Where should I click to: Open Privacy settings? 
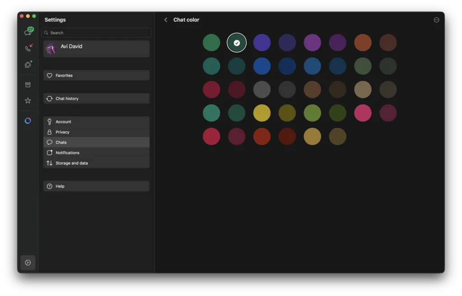tap(97, 132)
